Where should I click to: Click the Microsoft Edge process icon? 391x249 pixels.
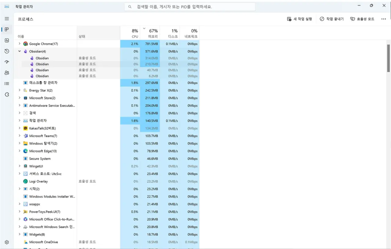point(26,151)
